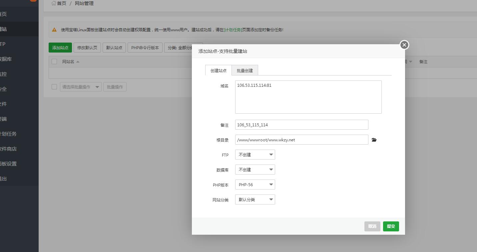This screenshot has height=252, width=477.
Task: Click the 根目录 root directory path field
Action: (x=301, y=140)
